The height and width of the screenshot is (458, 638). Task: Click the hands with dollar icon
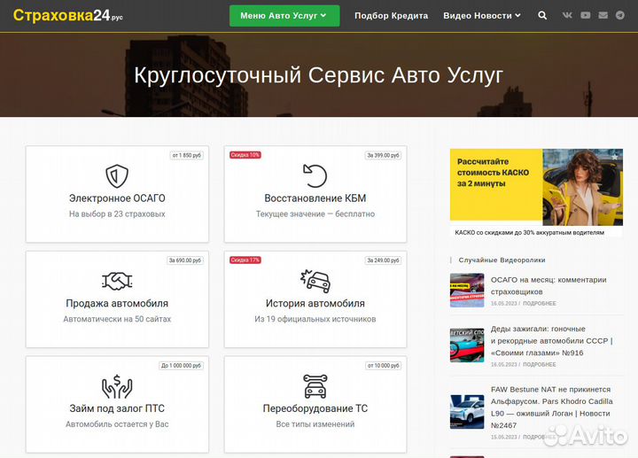pyautogui.click(x=117, y=386)
